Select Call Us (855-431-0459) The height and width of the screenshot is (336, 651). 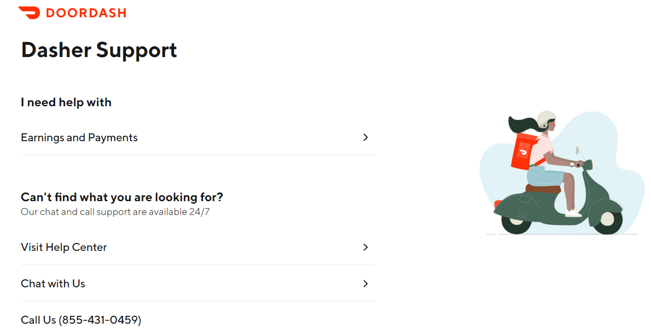tap(81, 320)
